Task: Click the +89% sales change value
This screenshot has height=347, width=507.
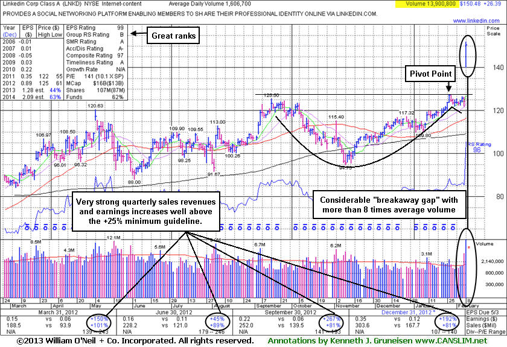Action: (216, 325)
